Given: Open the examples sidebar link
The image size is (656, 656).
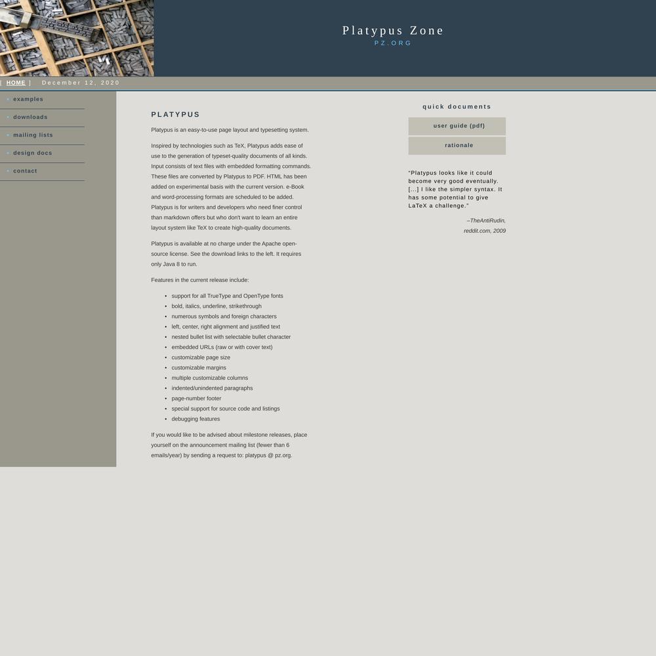Looking at the screenshot, I should [28, 99].
